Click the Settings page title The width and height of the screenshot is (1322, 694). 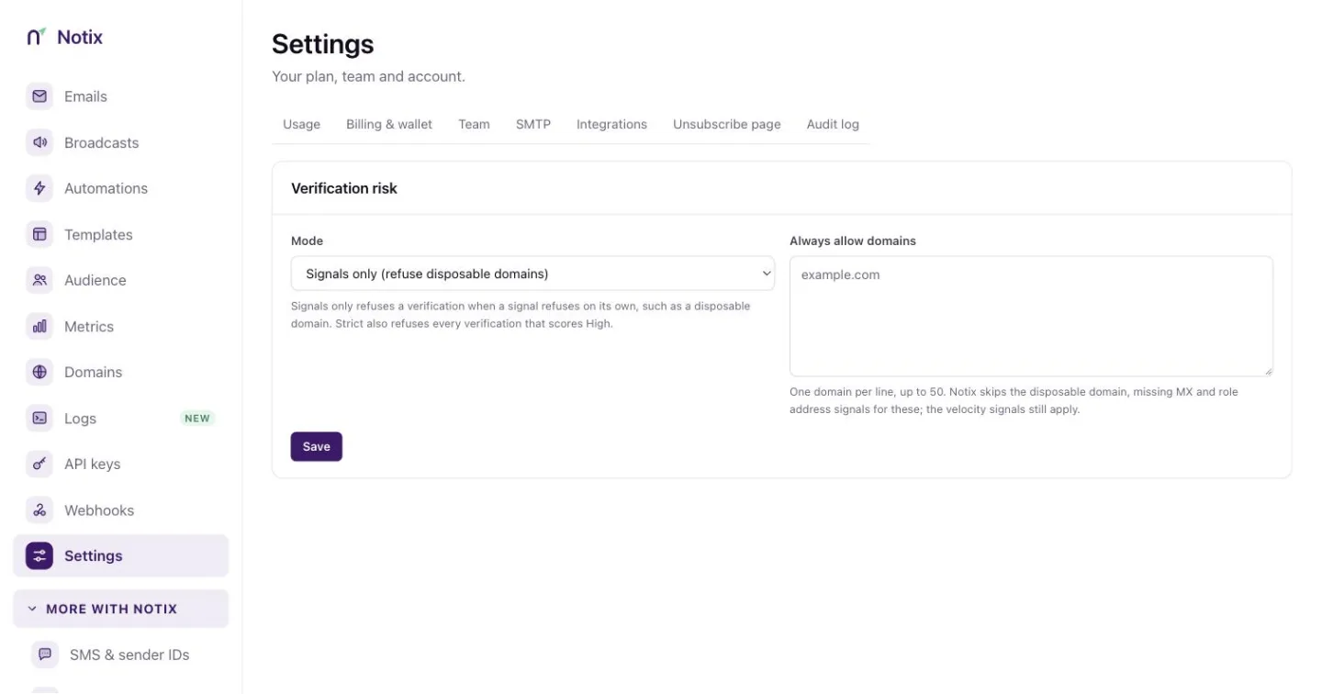(323, 44)
